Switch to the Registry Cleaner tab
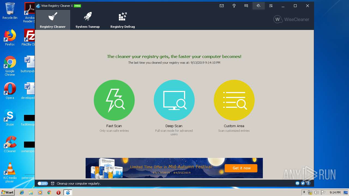This screenshot has height=196, width=349. 53,20
